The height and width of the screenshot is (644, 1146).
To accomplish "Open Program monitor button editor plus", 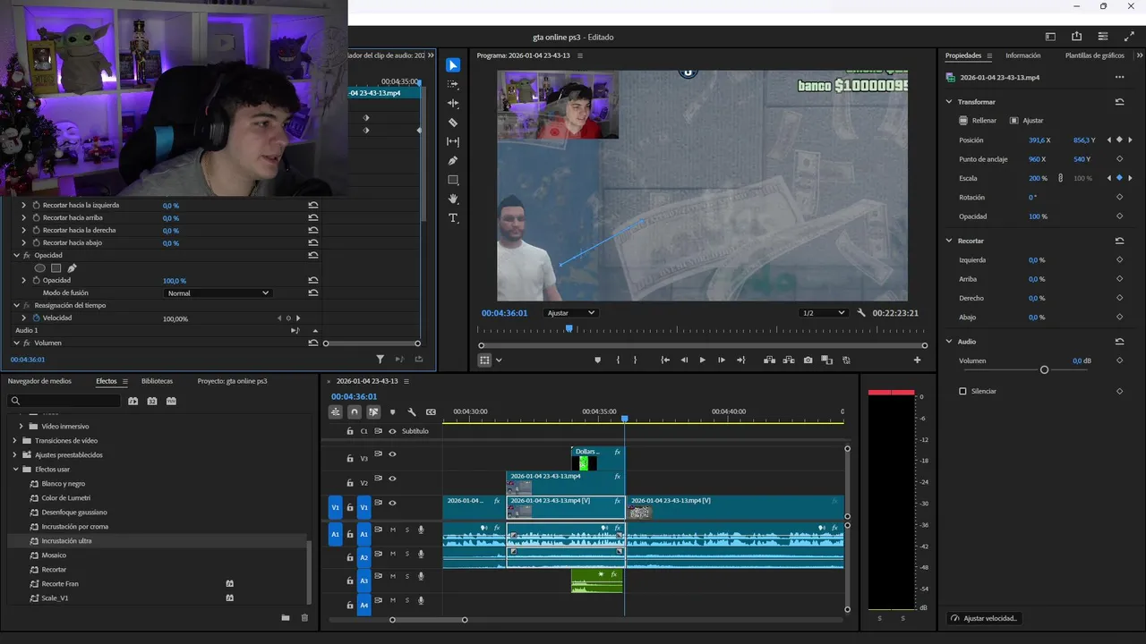I will [x=917, y=360].
